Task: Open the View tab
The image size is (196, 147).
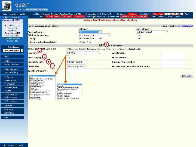Action: point(178,17)
